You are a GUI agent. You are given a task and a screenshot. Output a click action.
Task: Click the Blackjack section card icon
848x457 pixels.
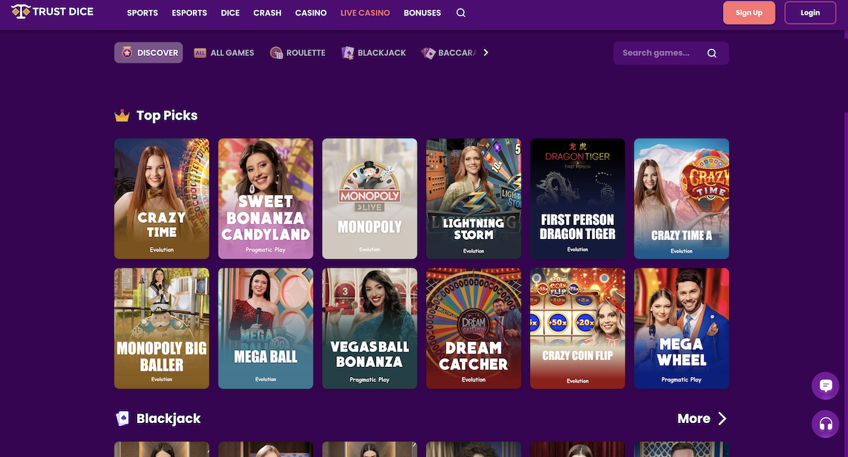(x=122, y=419)
